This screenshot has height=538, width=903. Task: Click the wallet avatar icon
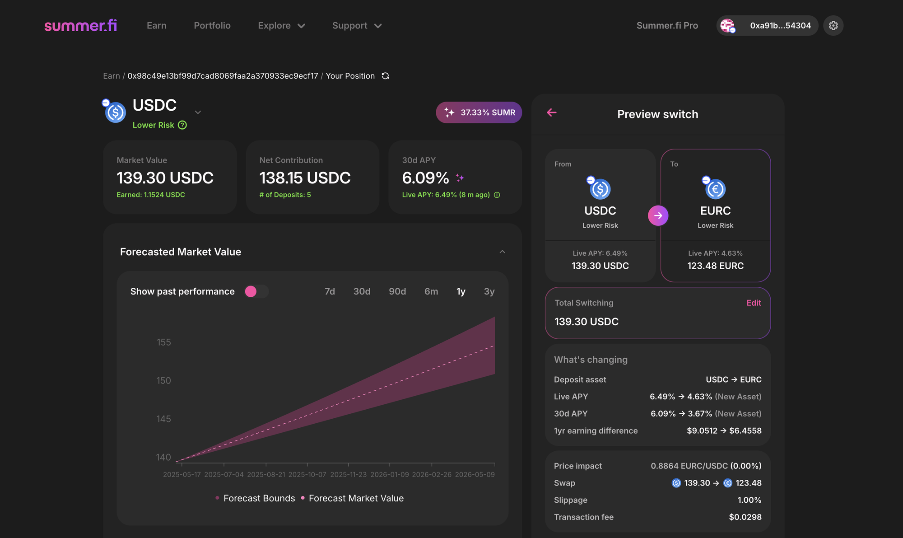click(727, 26)
